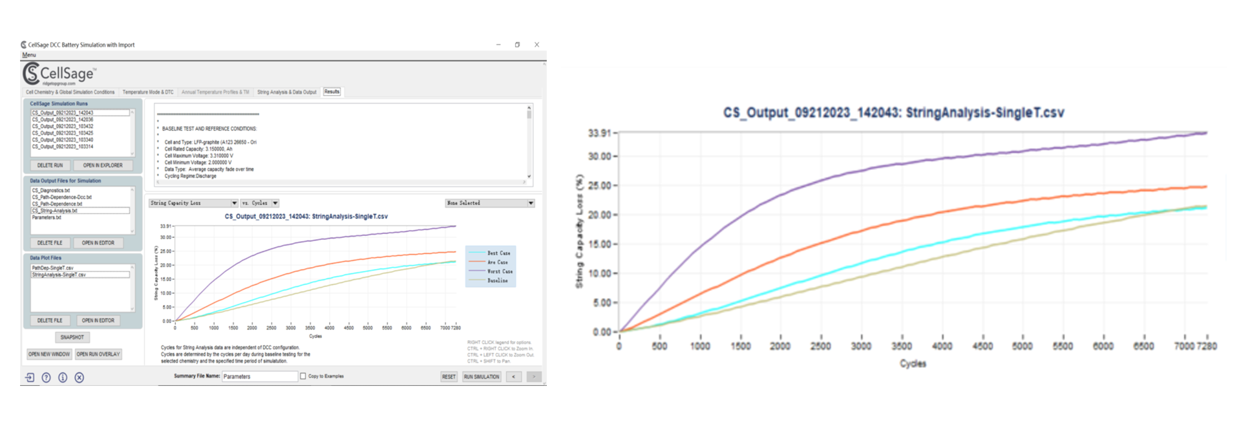Open the None Selected dropdown
Viewport: 1241px width, 437px height.
(490, 203)
